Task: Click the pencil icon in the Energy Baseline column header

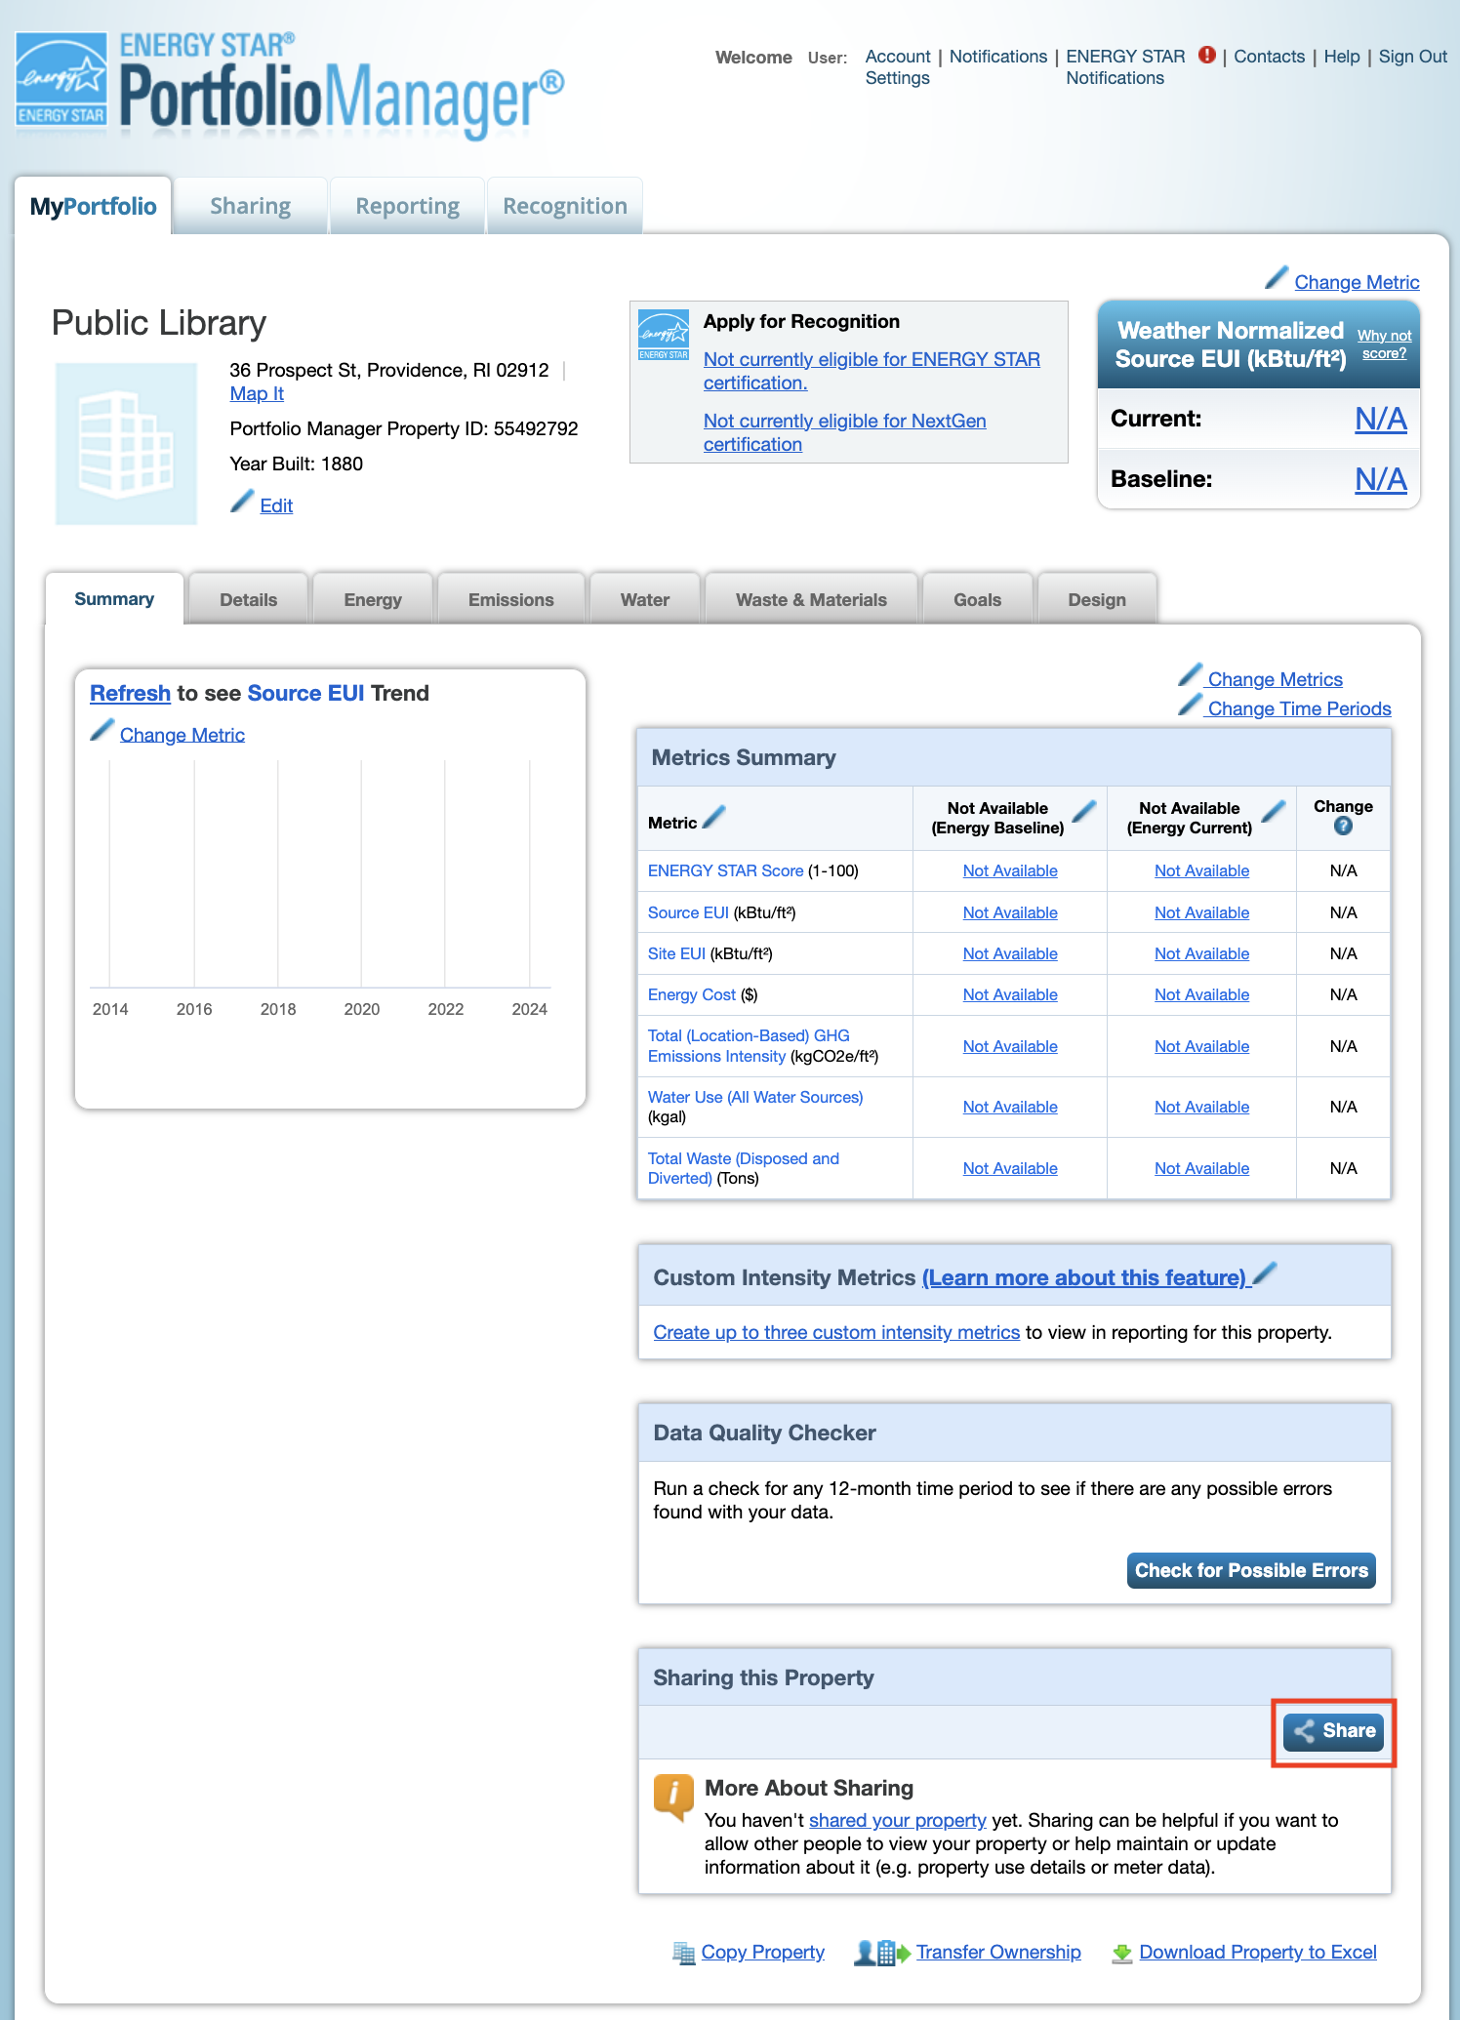Action: click(1084, 811)
